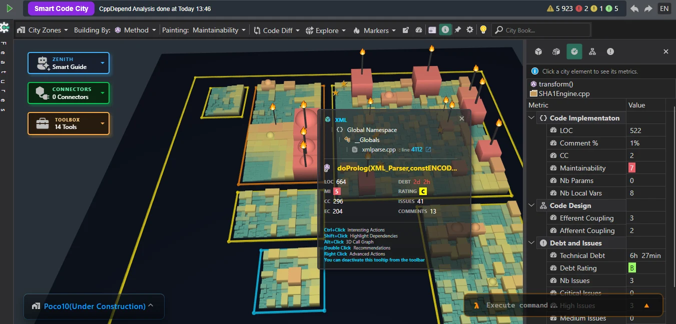Click the yellow lightbulb icon

pyautogui.click(x=483, y=30)
